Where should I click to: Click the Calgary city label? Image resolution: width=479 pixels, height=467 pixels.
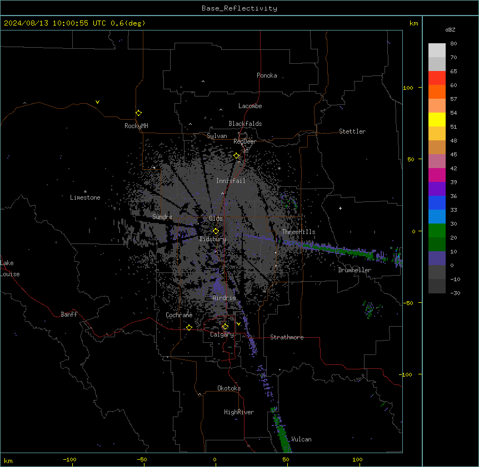click(222, 334)
